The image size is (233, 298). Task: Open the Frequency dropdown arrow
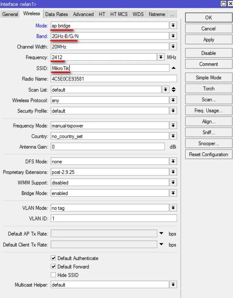161,57
